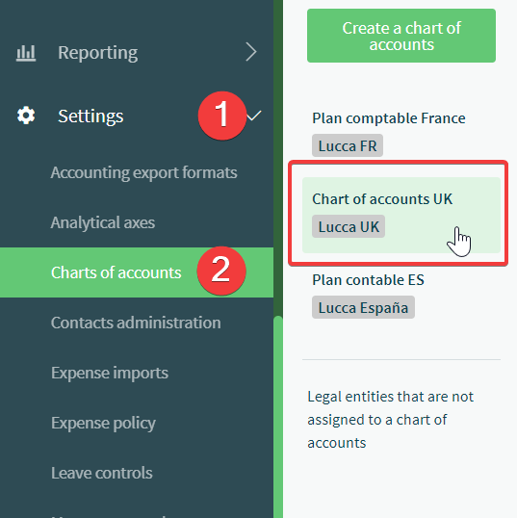The height and width of the screenshot is (518, 517).
Task: Click the Lucca España entity tag
Action: [x=363, y=307]
